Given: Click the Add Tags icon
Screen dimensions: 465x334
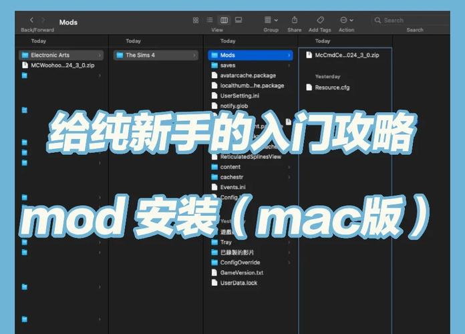Looking at the screenshot, I should [320, 21].
